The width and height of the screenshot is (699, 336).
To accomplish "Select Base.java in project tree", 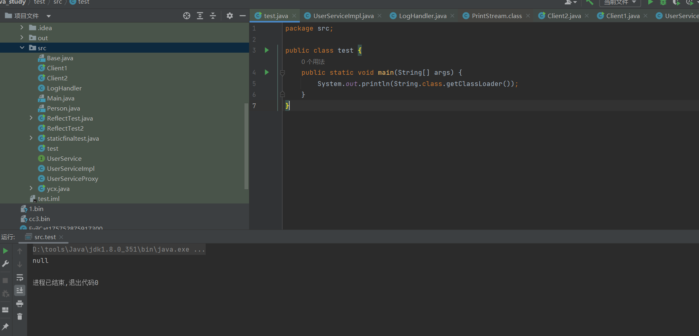I will 56,58.
